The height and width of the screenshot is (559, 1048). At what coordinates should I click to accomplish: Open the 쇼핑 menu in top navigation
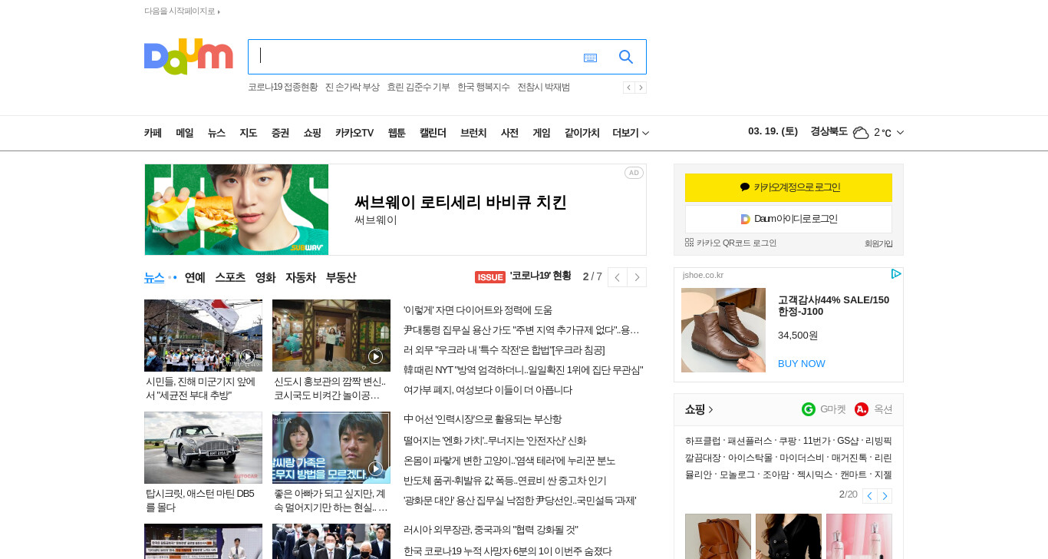click(312, 133)
